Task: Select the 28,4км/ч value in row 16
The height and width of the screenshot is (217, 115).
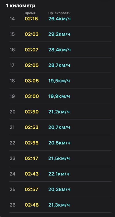Action: point(60,50)
